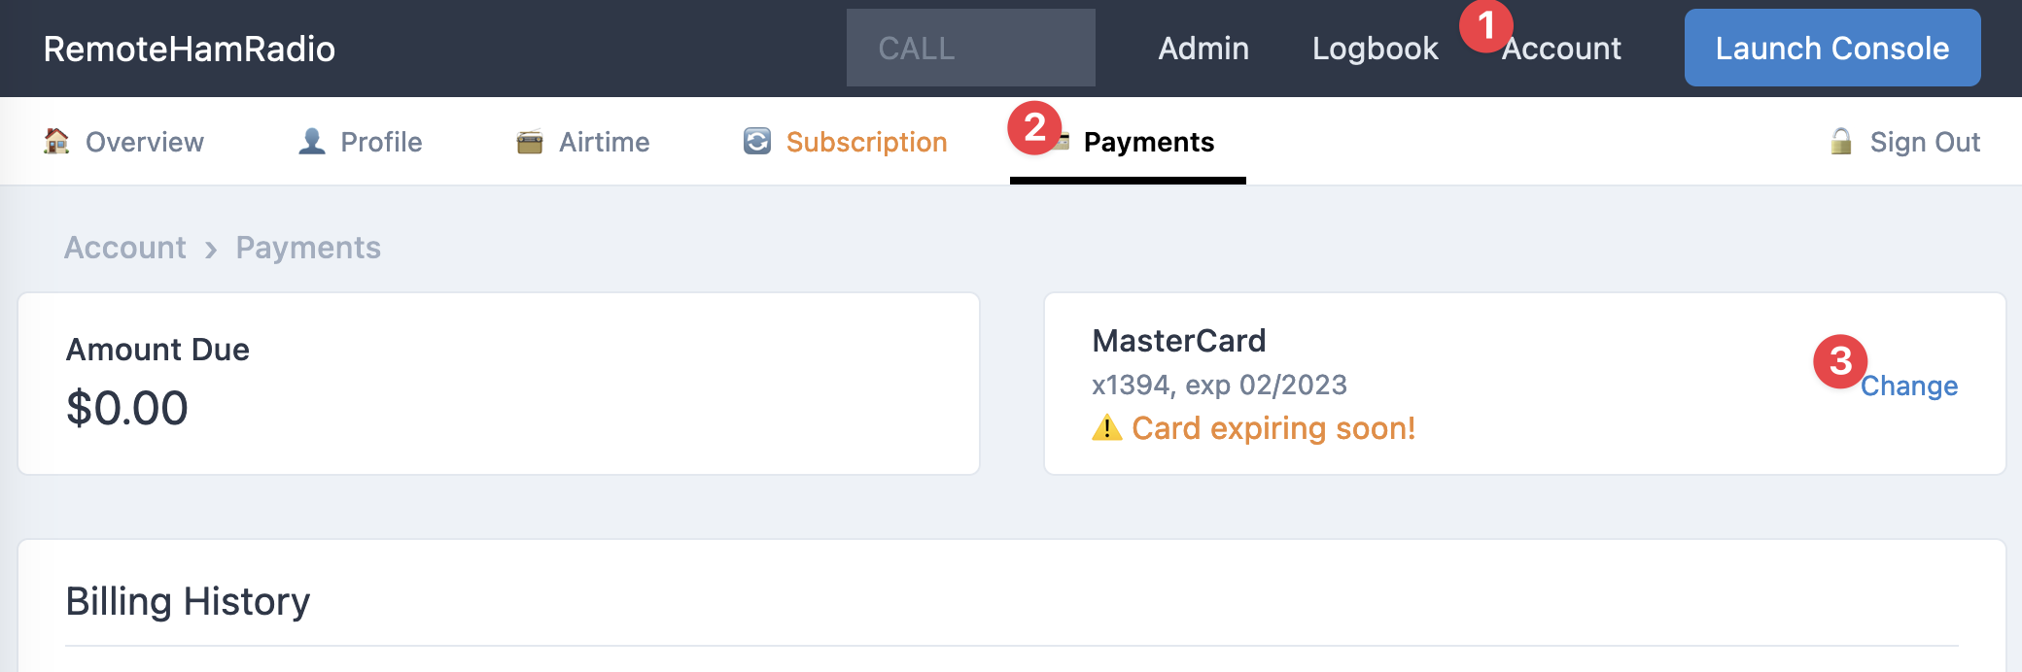This screenshot has width=2022, height=672.
Task: Click the Overview house icon
Action: point(56,142)
